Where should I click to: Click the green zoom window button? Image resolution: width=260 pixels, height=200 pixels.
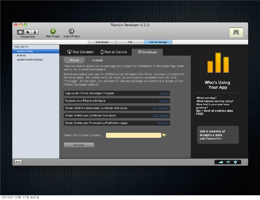click(25, 25)
